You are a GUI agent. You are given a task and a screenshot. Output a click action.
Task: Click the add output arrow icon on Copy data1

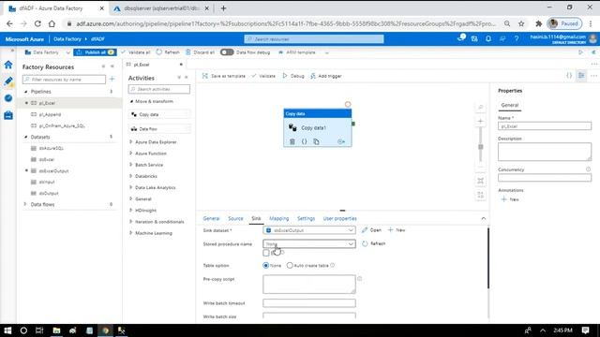coord(341,141)
